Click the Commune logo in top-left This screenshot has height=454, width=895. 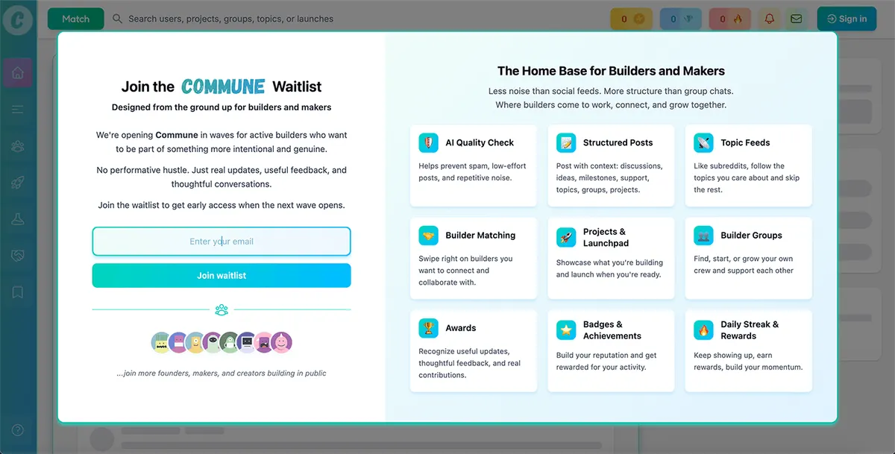click(18, 19)
